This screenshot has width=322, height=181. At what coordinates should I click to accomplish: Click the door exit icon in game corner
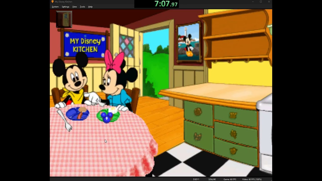64,19
